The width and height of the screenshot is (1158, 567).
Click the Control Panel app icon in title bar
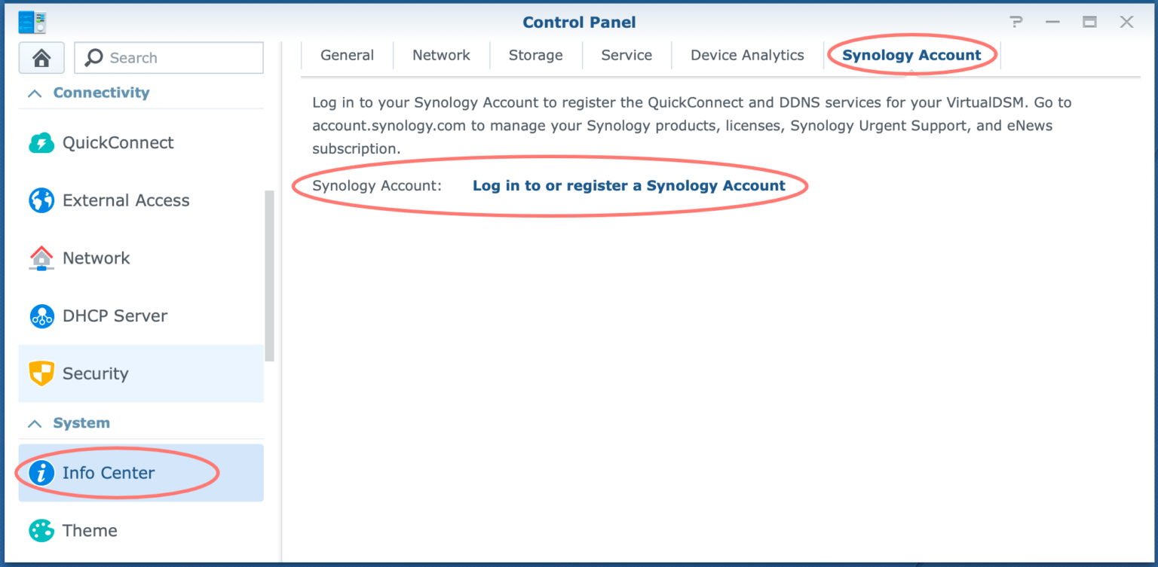pyautogui.click(x=32, y=23)
